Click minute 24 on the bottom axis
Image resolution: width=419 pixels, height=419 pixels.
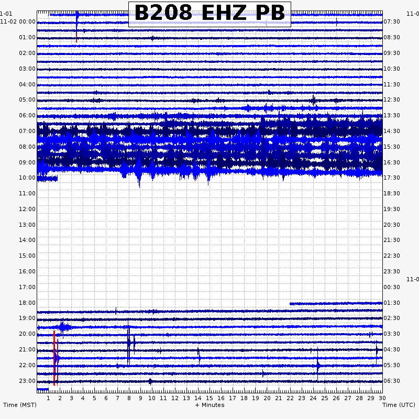[x=313, y=398]
